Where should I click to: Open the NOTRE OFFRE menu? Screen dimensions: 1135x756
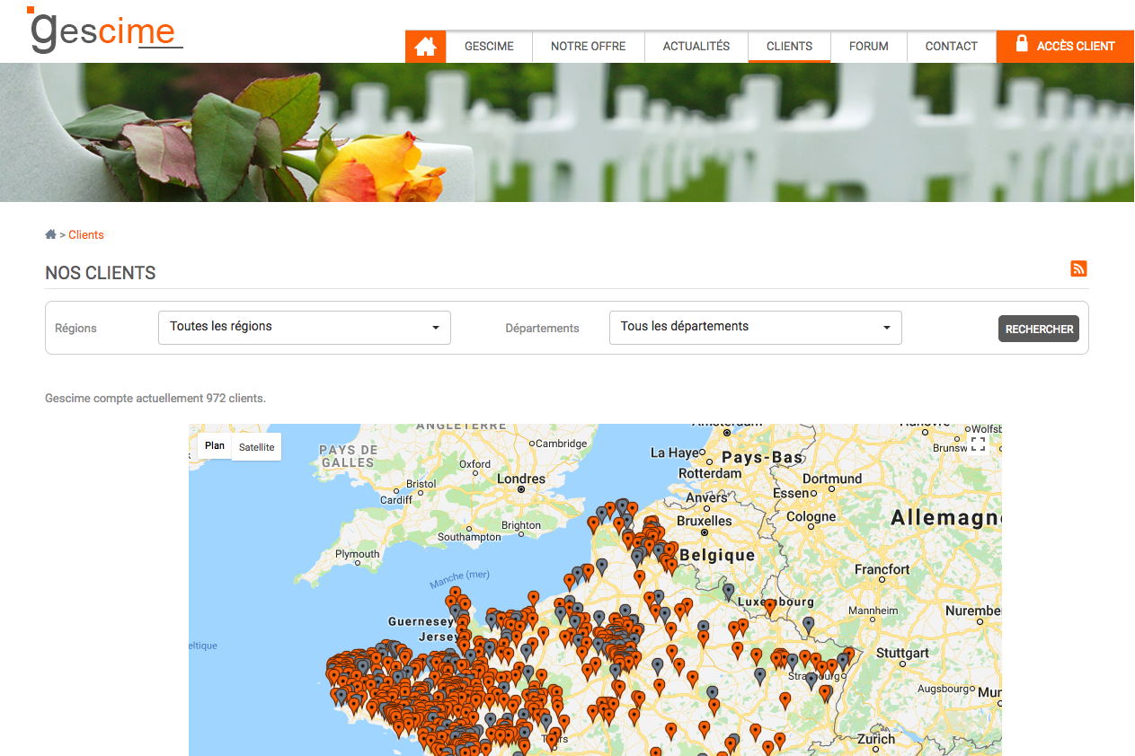point(588,47)
